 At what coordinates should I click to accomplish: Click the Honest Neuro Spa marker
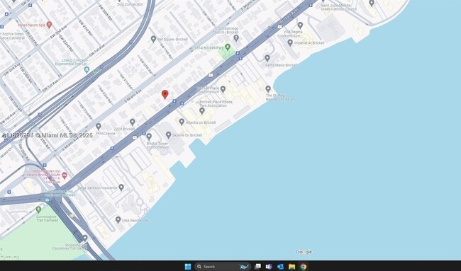click(x=50, y=25)
